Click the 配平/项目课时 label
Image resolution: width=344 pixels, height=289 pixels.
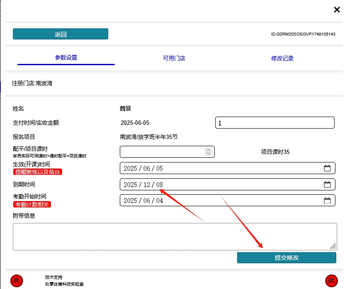coord(30,149)
